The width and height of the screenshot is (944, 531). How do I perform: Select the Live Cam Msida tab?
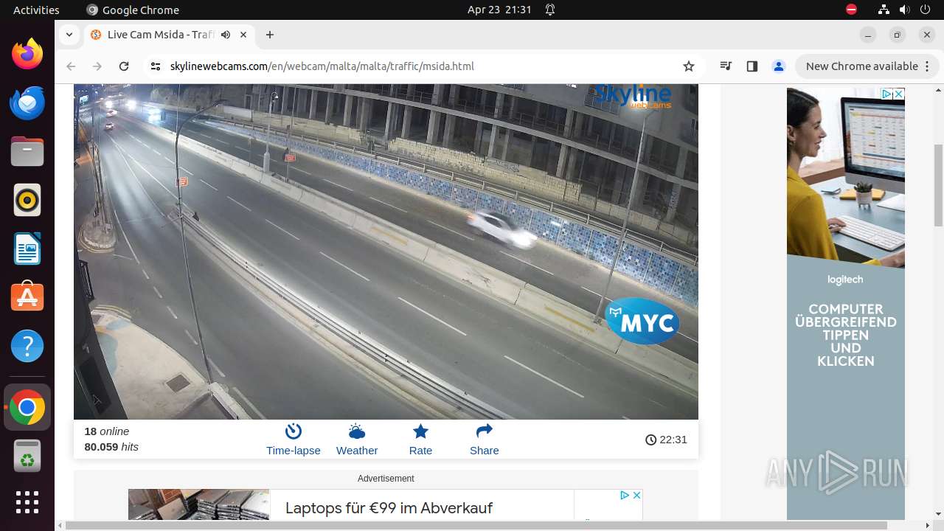point(170,35)
